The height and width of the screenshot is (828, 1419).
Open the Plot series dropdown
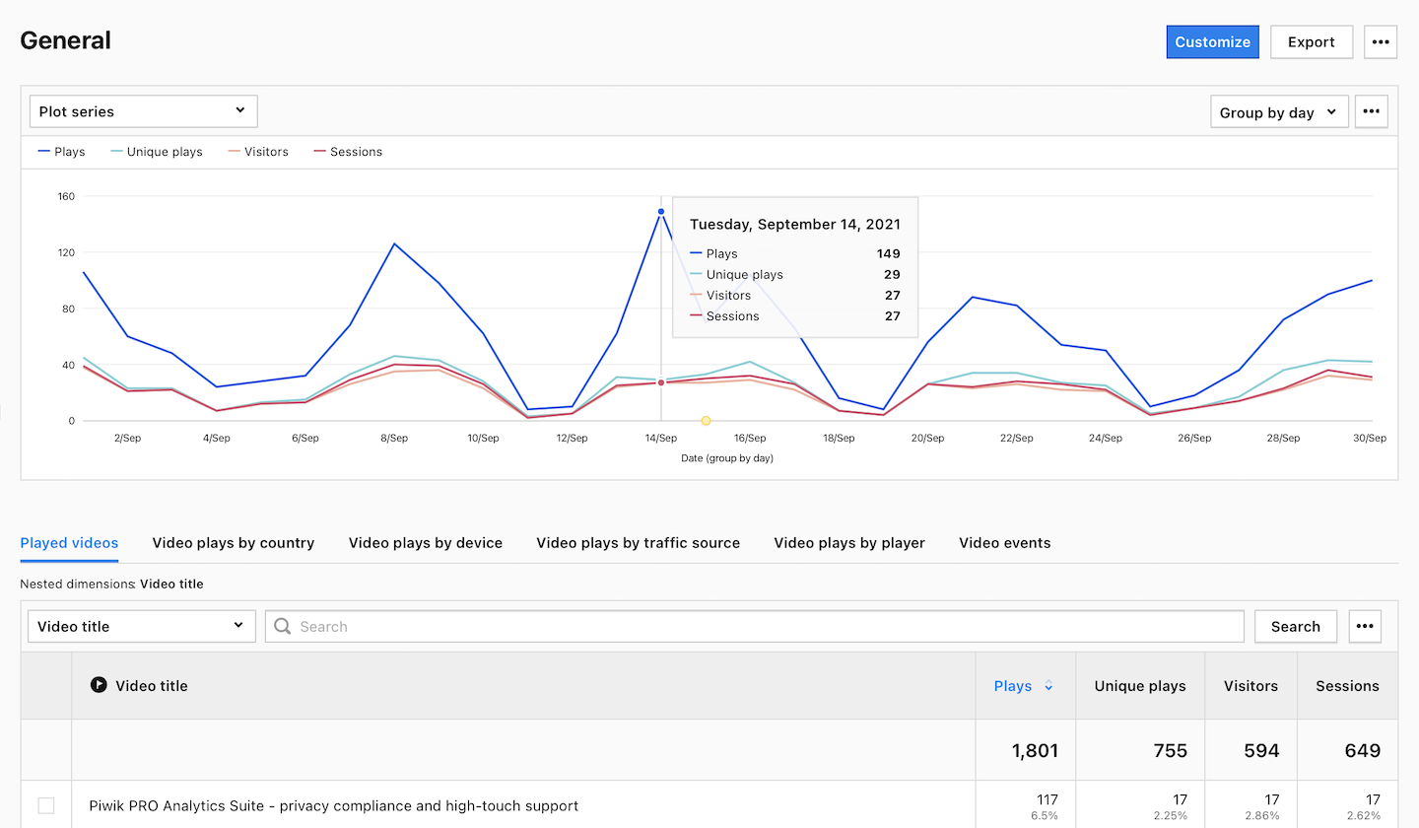[x=144, y=111]
